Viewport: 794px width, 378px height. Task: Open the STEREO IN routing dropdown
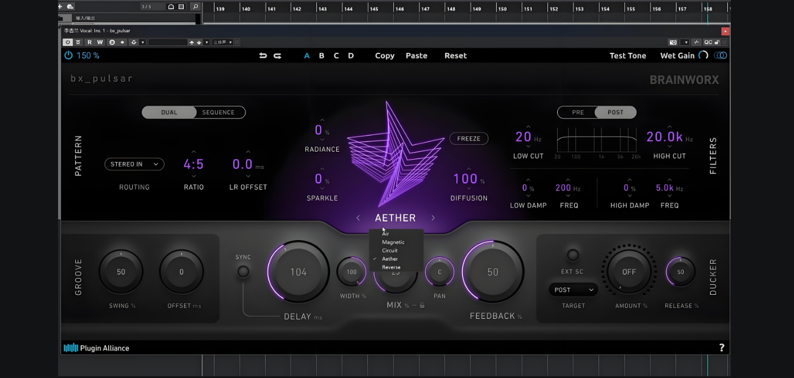pos(135,164)
